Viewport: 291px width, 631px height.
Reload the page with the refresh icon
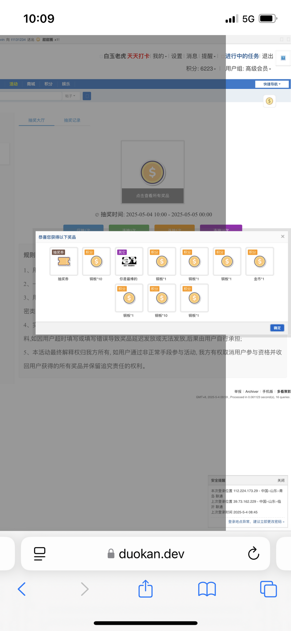253,553
